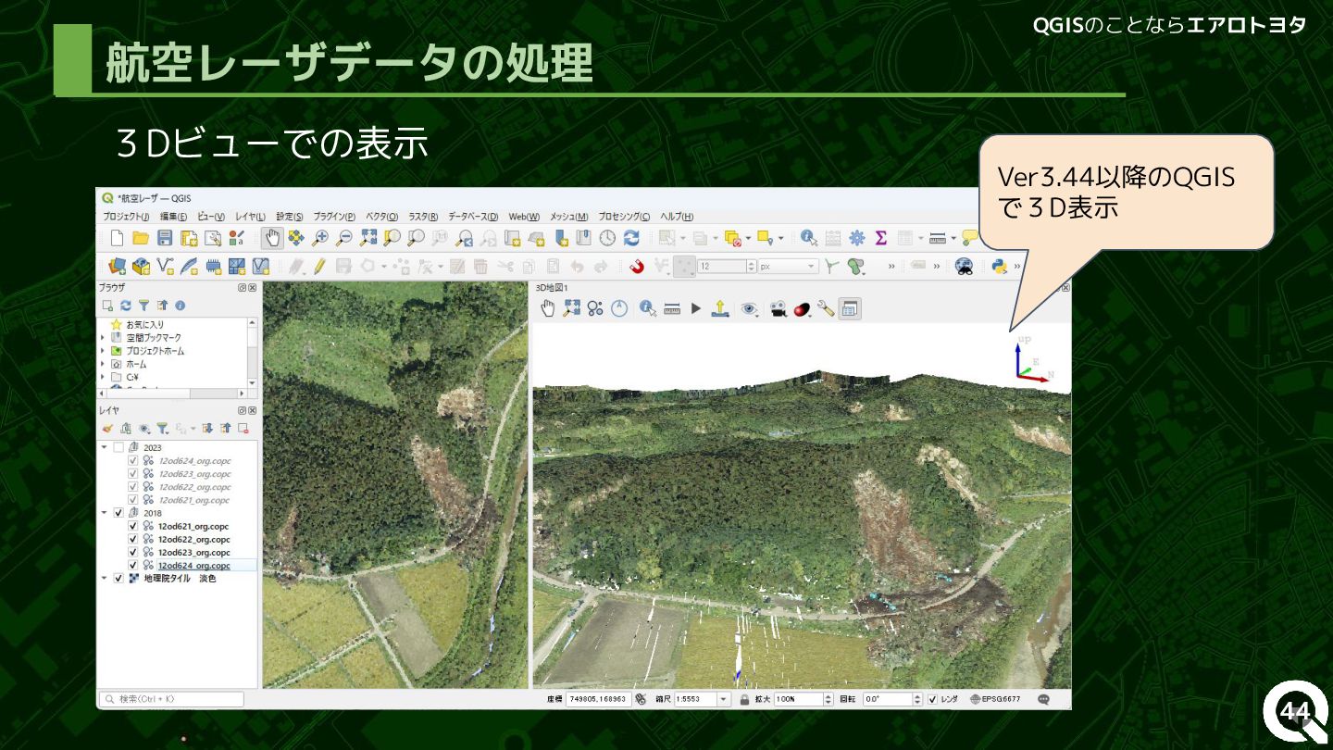The image size is (1333, 750).
Task: Enable snapping with the magnet icon
Action: point(637,267)
